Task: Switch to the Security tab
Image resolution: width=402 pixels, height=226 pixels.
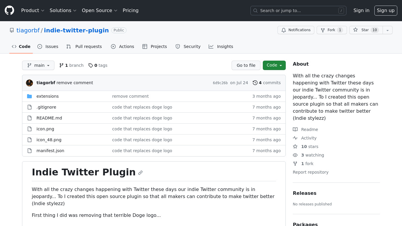Action: [188, 46]
